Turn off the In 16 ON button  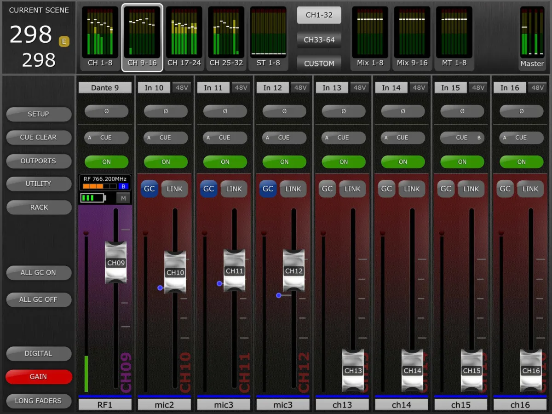click(522, 162)
